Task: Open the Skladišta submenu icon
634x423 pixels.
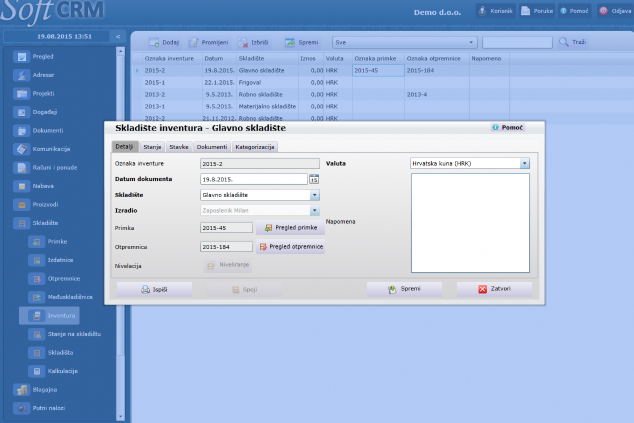Action: click(36, 353)
